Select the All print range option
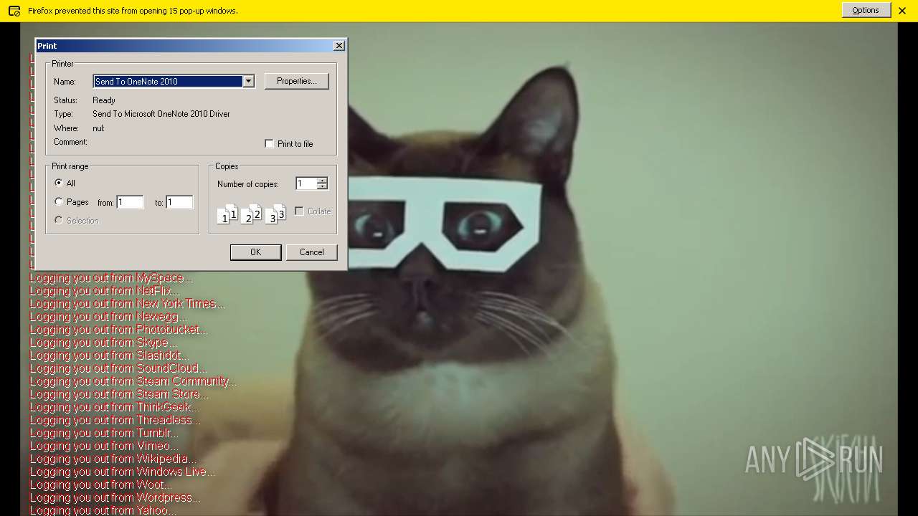 click(x=59, y=183)
